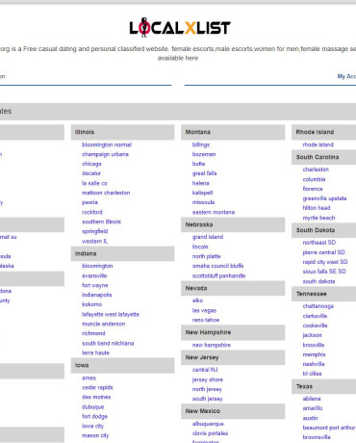Open the butte link

[198, 164]
